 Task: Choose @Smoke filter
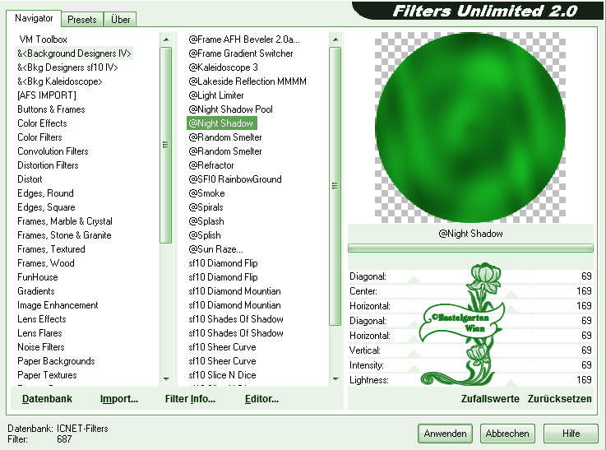pyautogui.click(x=206, y=193)
